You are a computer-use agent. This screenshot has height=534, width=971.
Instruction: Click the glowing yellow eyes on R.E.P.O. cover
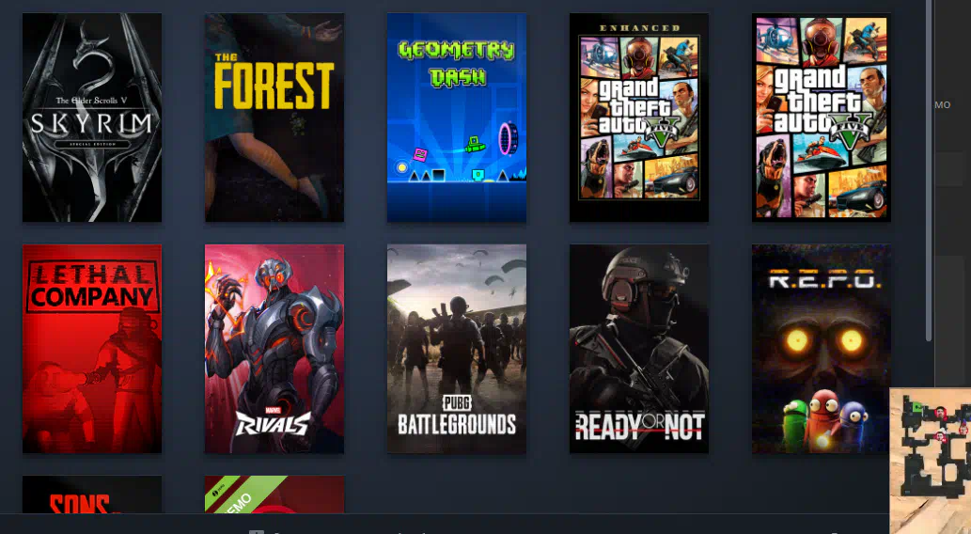click(823, 340)
